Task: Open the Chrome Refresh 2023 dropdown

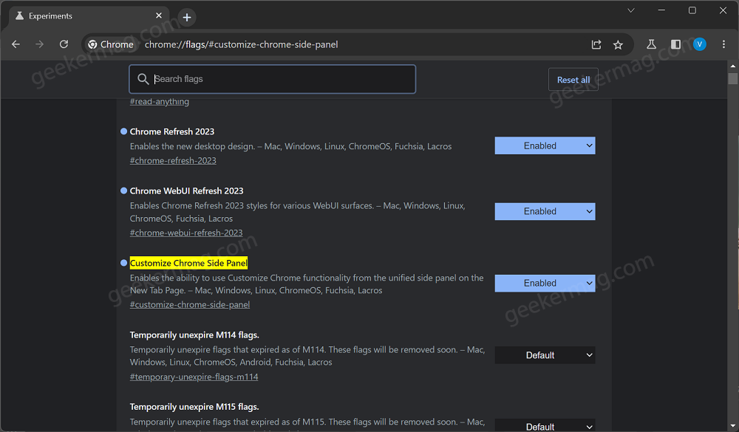Action: pos(545,145)
